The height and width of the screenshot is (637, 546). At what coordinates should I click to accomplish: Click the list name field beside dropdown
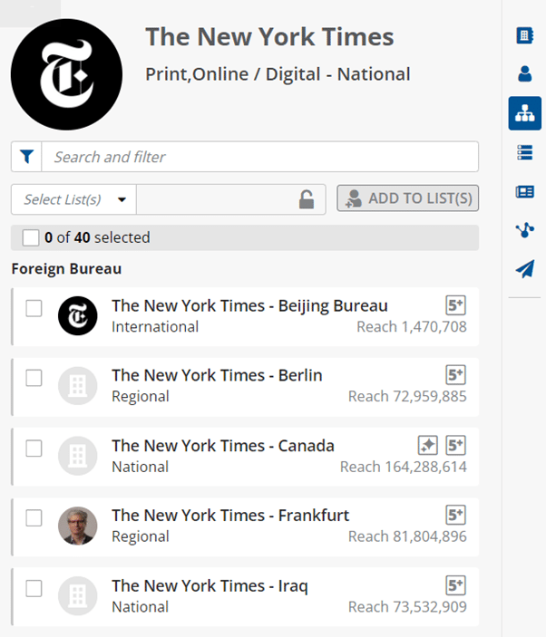[x=231, y=199]
